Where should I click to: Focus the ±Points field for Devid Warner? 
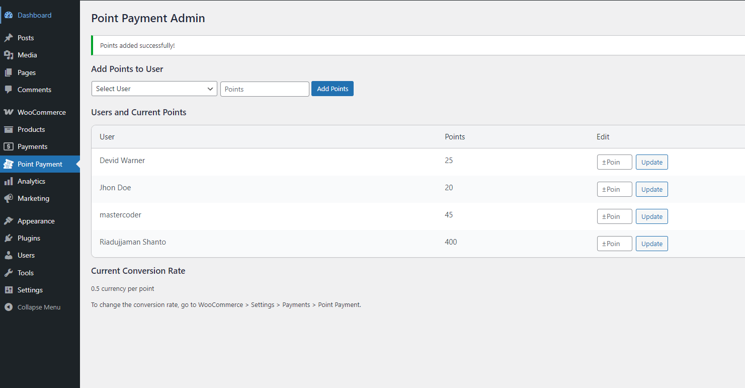click(615, 162)
